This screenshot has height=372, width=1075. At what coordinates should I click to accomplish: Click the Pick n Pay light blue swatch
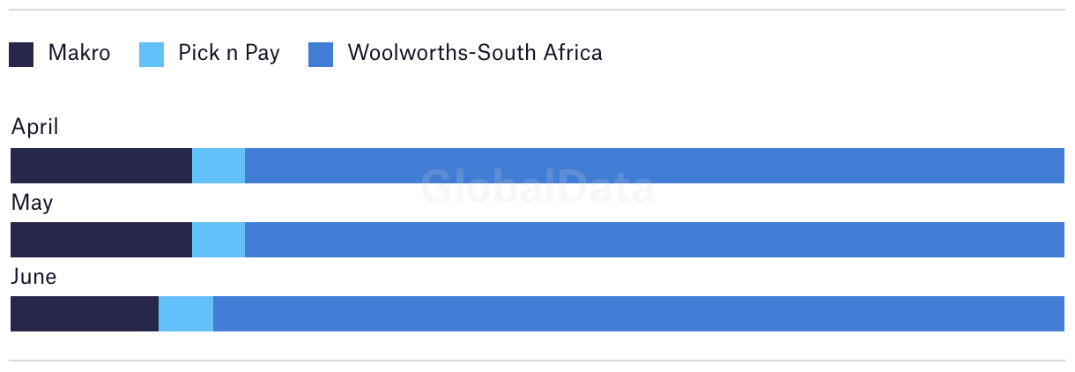pyautogui.click(x=152, y=55)
